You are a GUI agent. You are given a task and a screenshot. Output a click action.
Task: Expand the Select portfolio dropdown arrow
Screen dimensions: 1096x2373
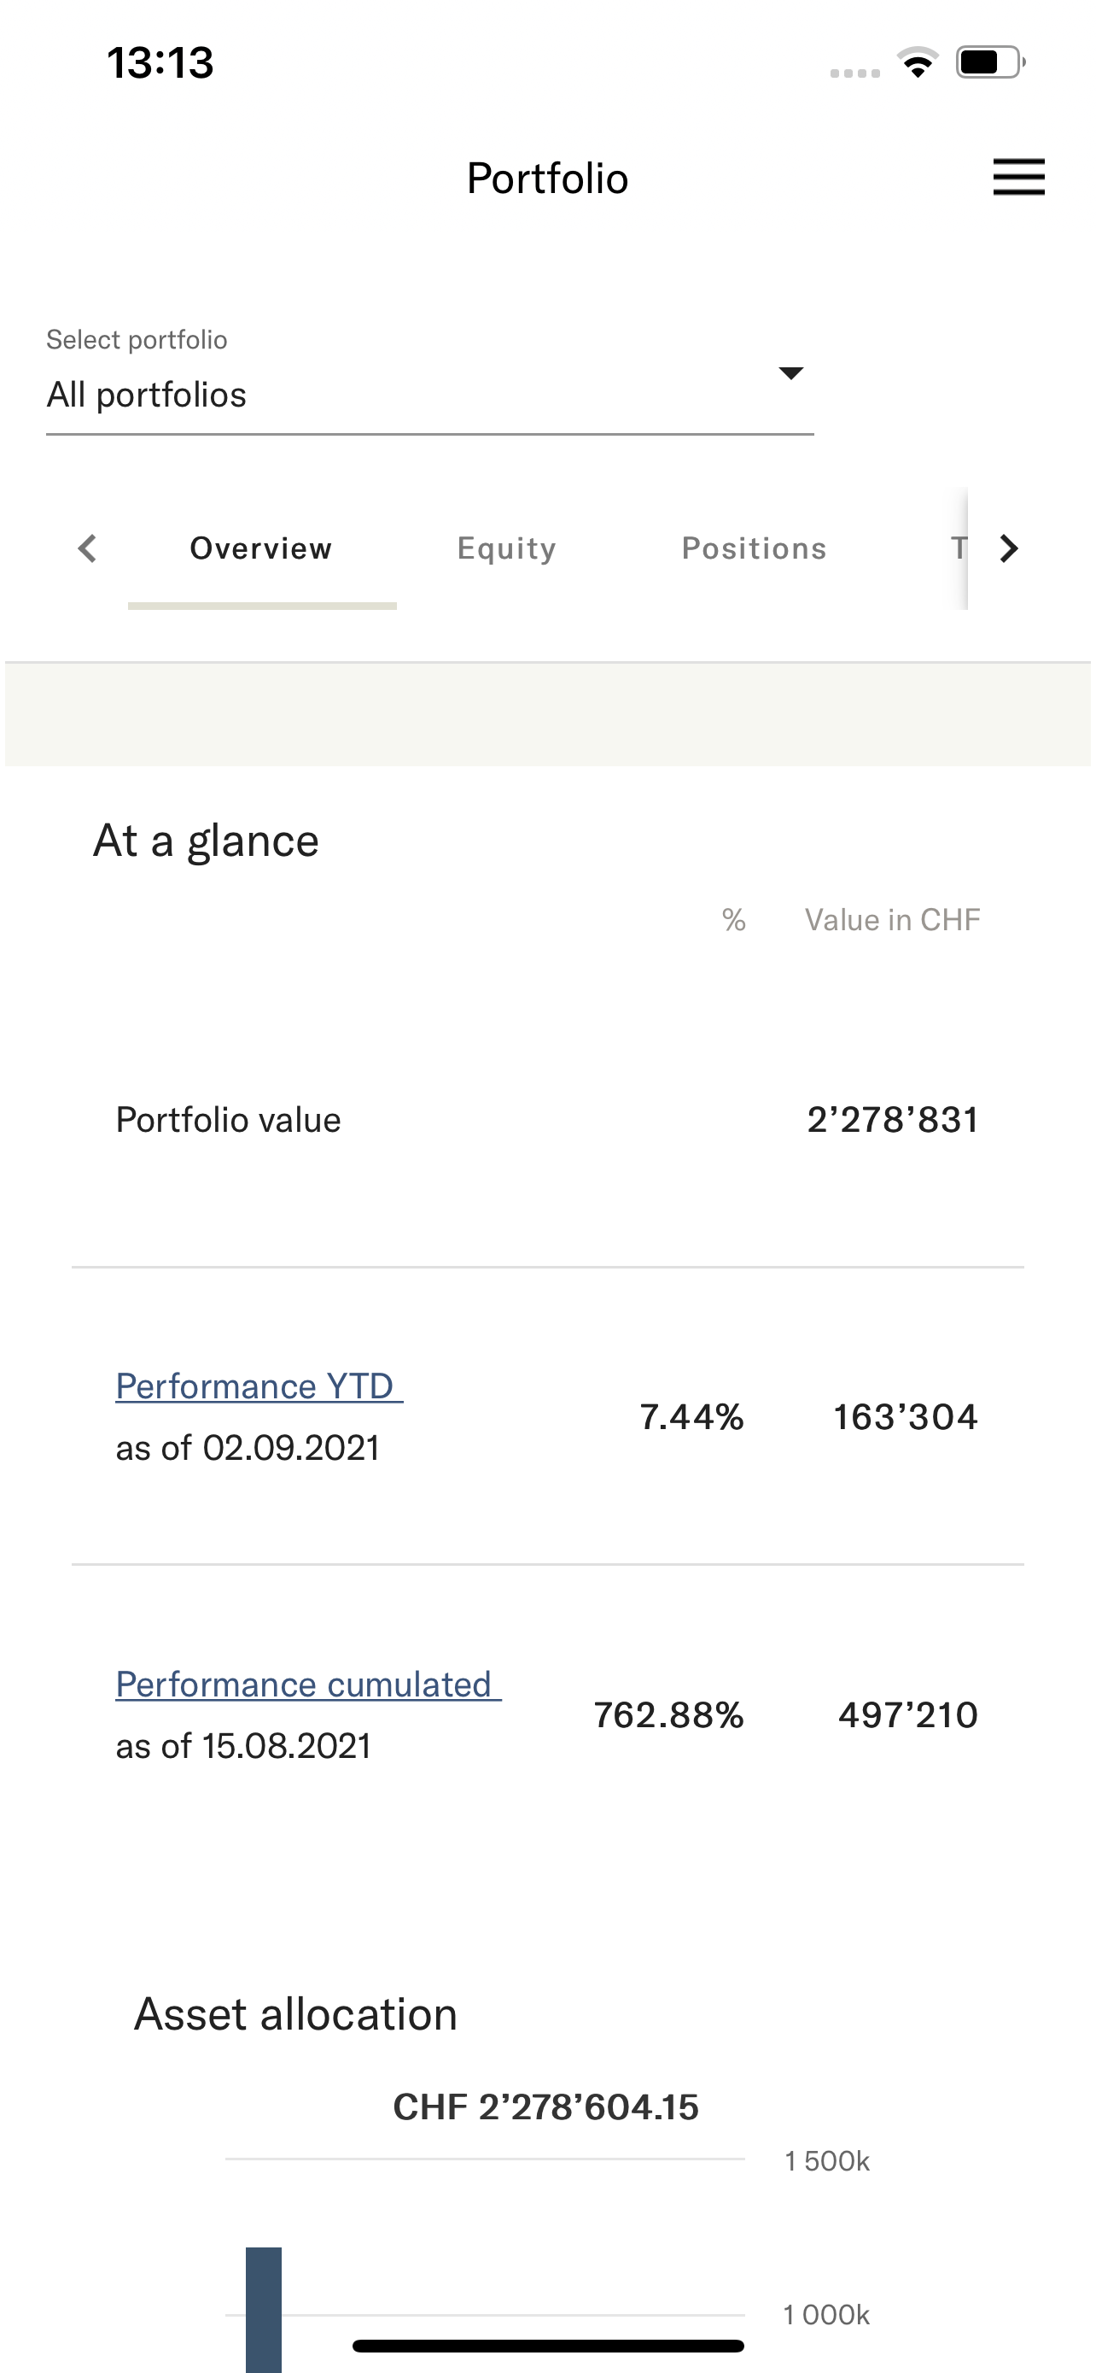[x=790, y=373]
